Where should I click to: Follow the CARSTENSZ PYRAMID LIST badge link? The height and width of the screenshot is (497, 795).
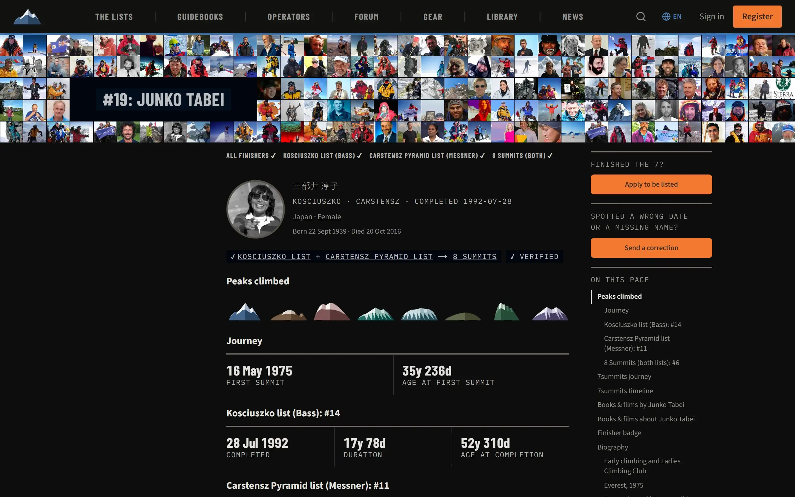[379, 257]
